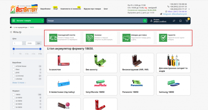The width and height of the screenshot is (208, 110).
Task: Click the user account icon
Action: click(151, 21)
